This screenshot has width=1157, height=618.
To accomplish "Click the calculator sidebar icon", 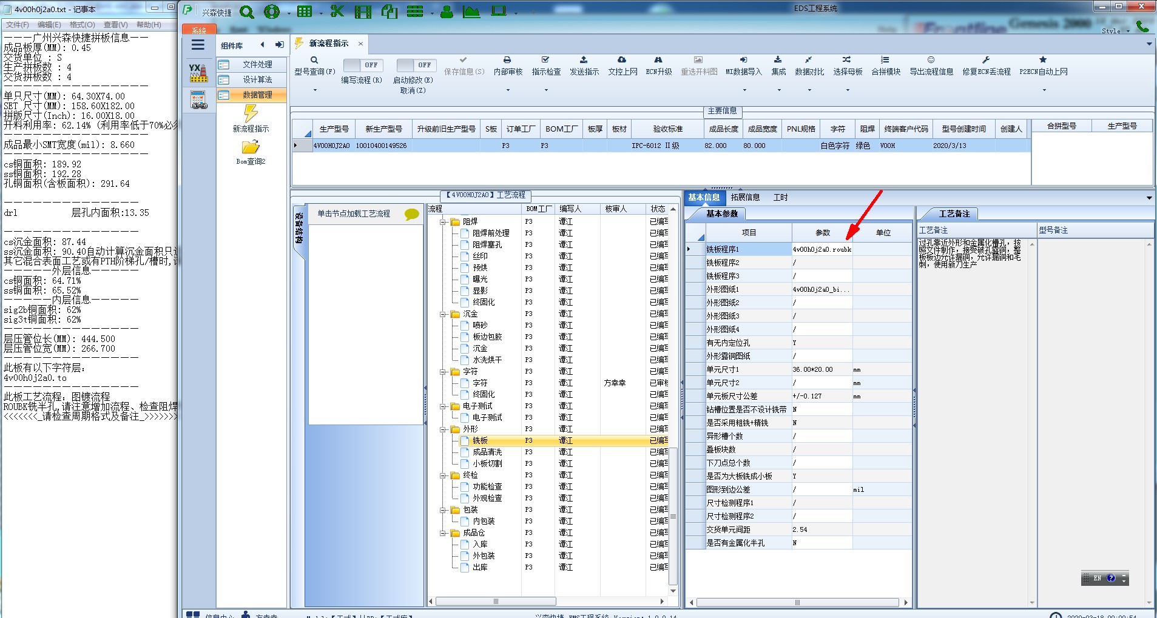I will pos(198,99).
